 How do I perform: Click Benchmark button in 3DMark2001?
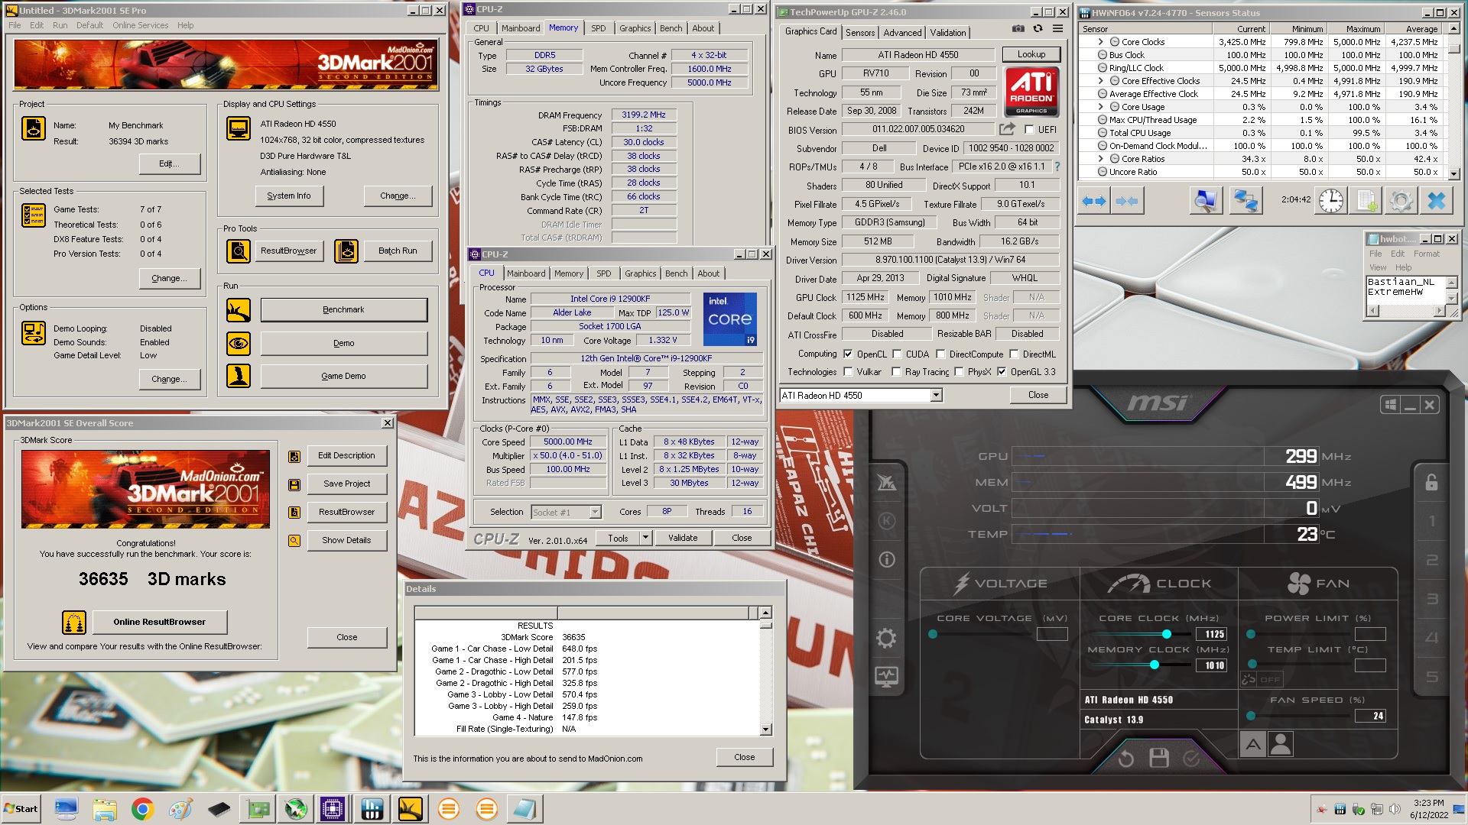click(x=343, y=309)
